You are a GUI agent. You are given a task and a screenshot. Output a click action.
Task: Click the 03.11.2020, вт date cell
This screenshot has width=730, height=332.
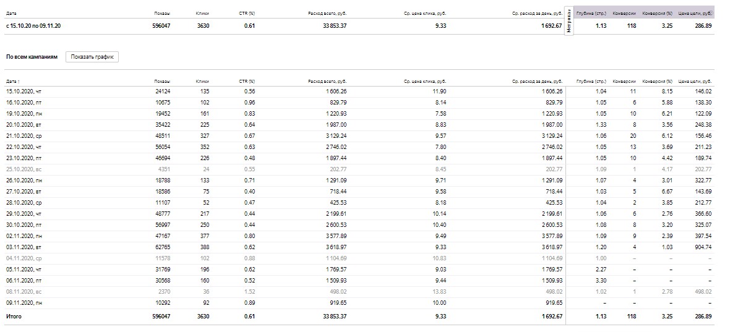[24, 247]
